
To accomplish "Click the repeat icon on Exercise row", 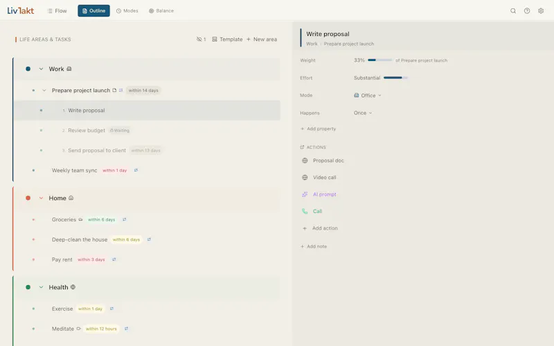I will tap(111, 309).
